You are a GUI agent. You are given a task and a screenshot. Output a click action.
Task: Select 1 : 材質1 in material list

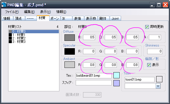tap(34, 35)
